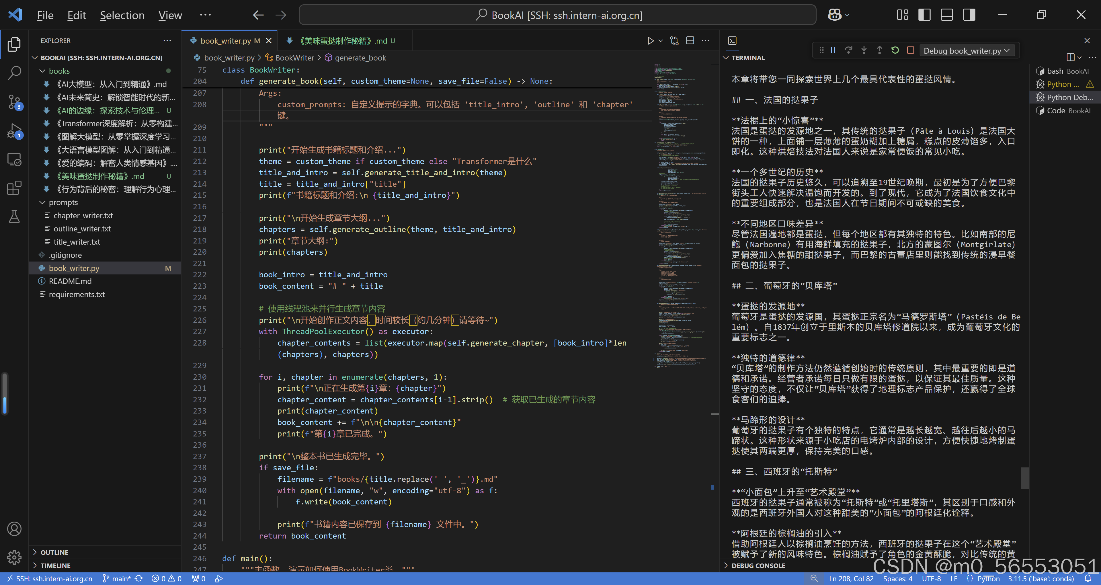Viewport: 1101px width, 585px height.
Task: Open the Testing view flask icon
Action: [14, 217]
